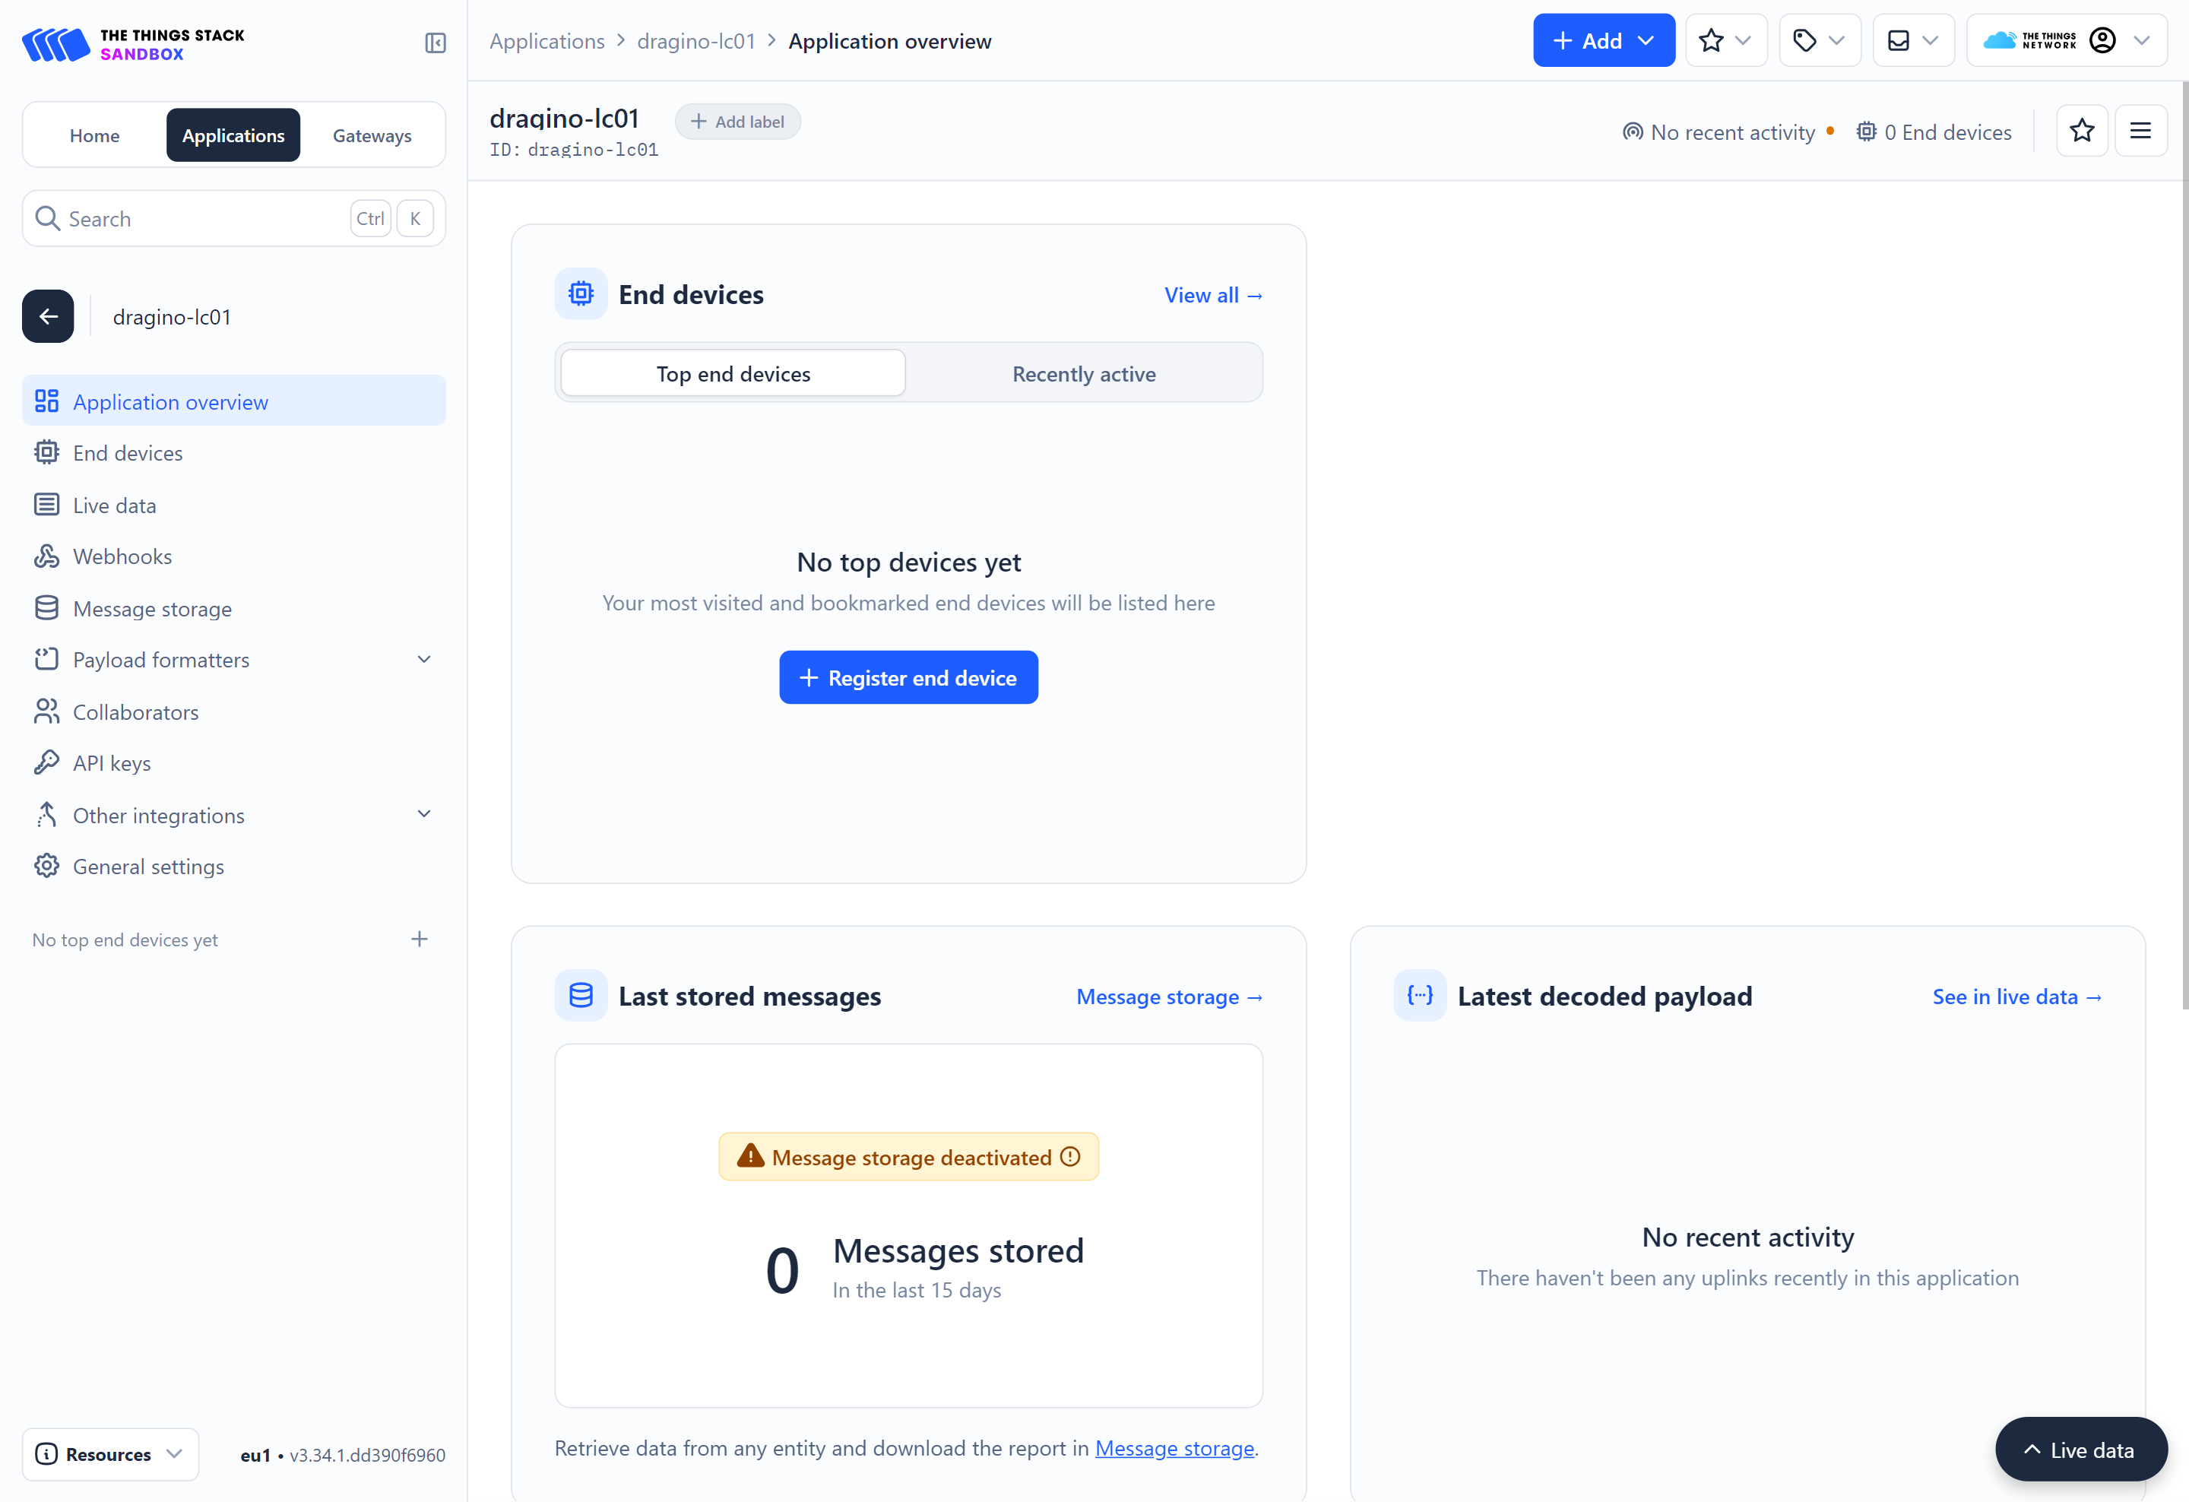Expand the Other integrations section
2189x1502 pixels.
(424, 815)
